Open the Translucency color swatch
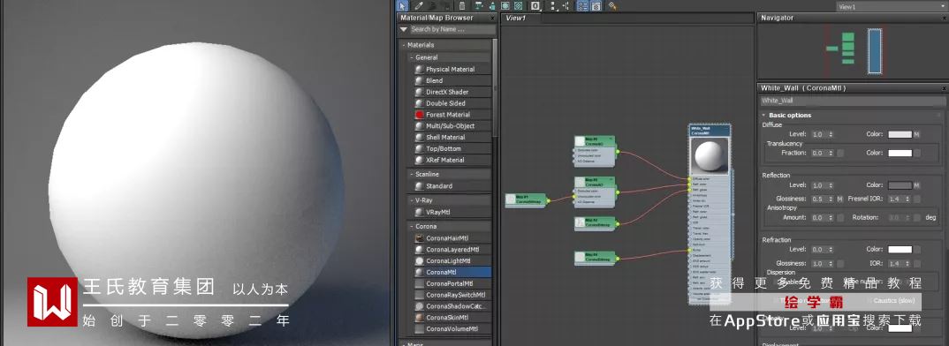The width and height of the screenshot is (949, 346). tap(900, 153)
